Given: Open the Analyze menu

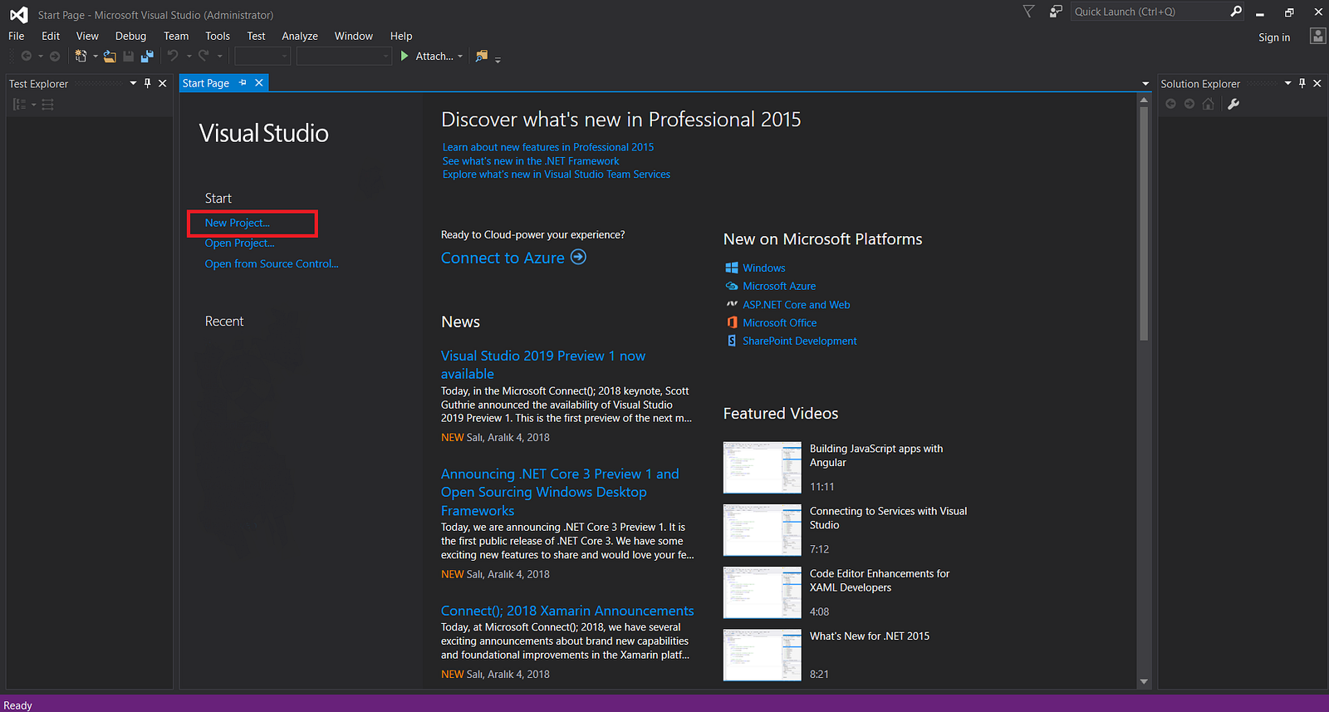Looking at the screenshot, I should (x=300, y=36).
